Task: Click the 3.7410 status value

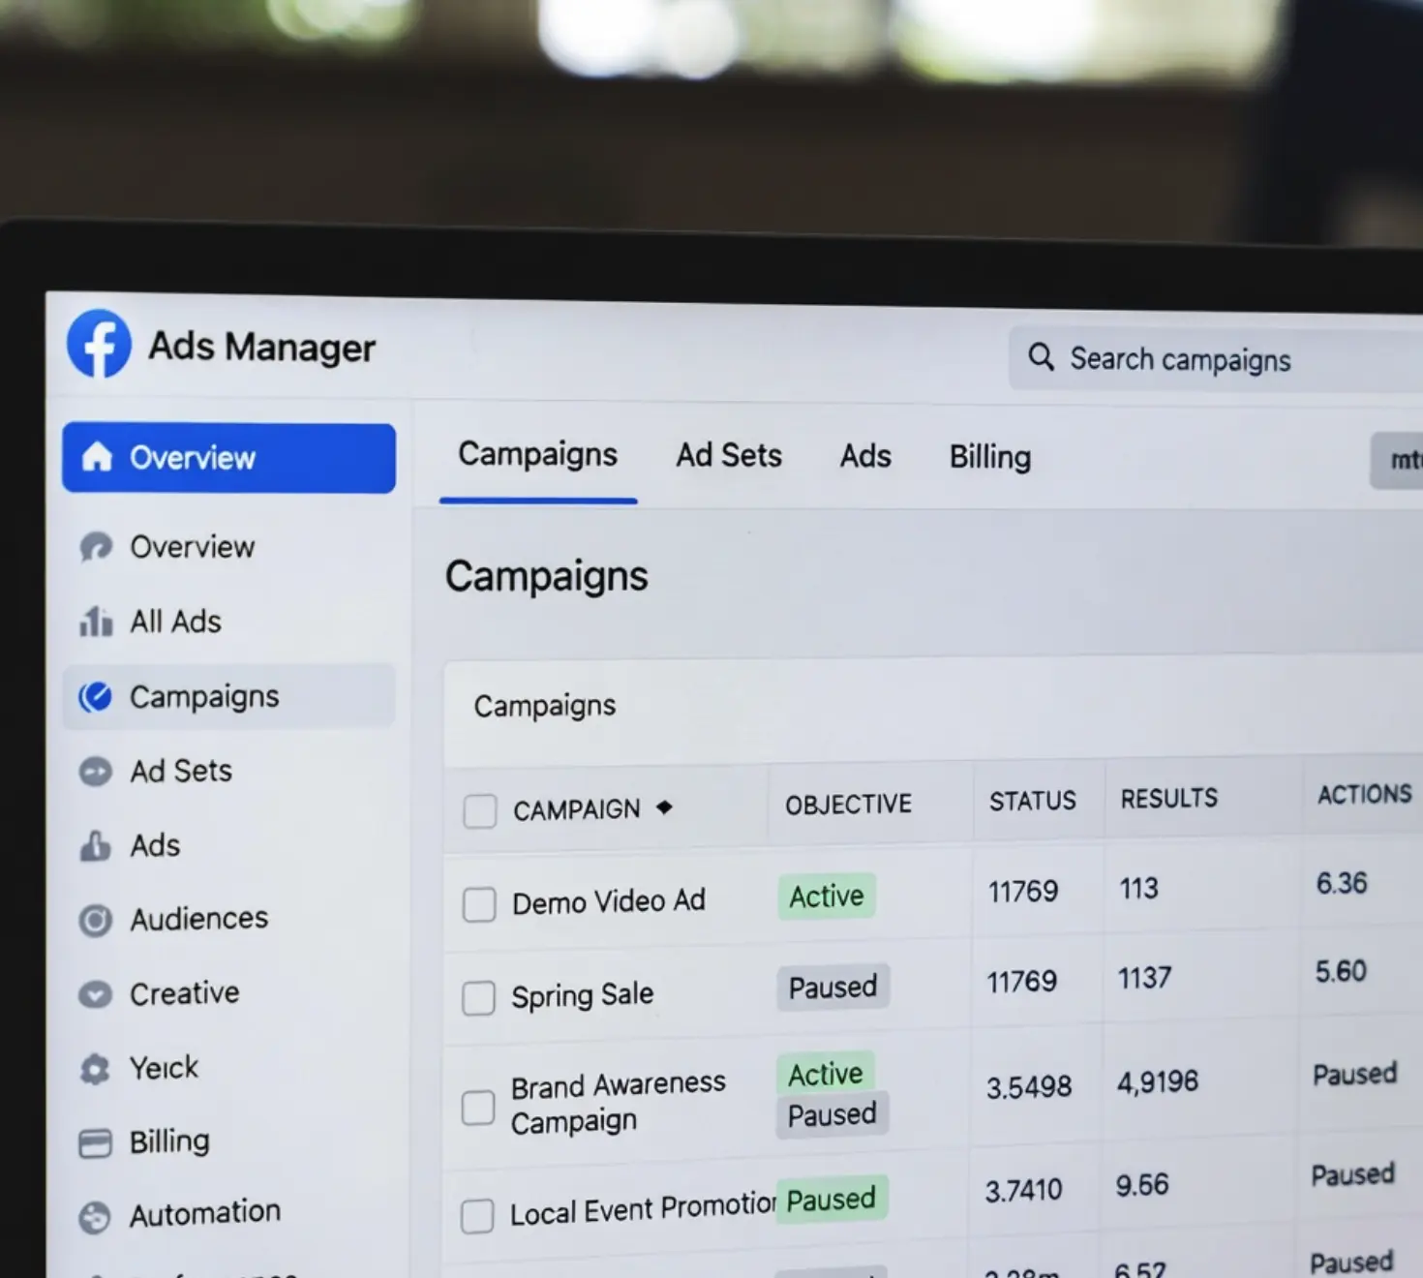Action: coord(1023,1190)
